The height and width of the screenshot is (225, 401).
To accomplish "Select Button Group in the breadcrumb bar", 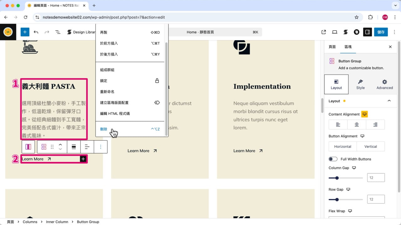I will pyautogui.click(x=88, y=222).
